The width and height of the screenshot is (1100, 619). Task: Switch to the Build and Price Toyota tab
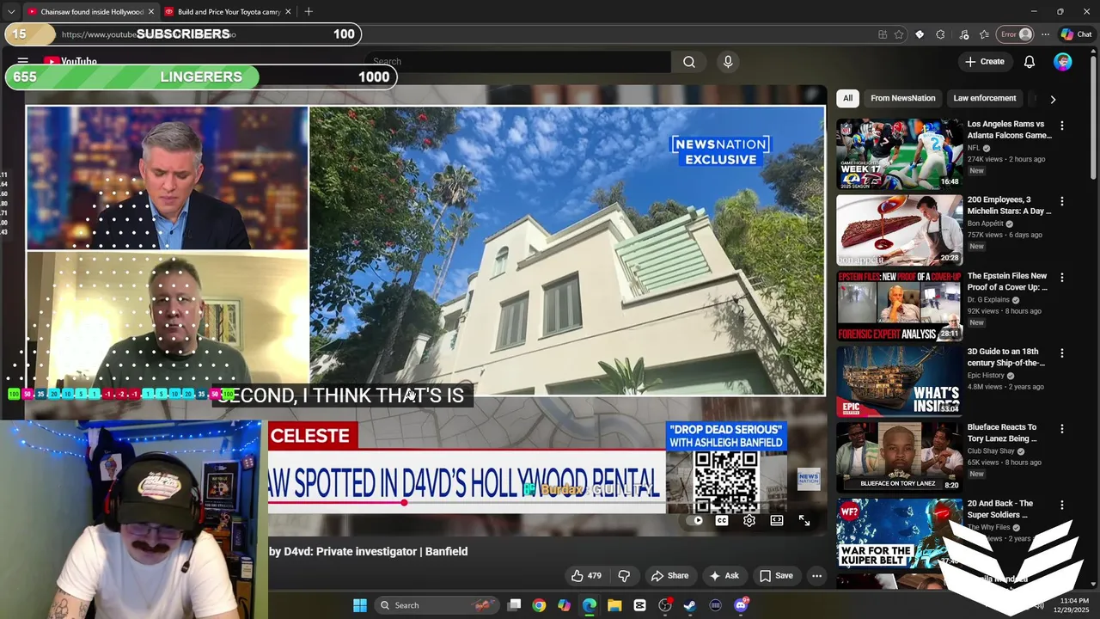229,12
